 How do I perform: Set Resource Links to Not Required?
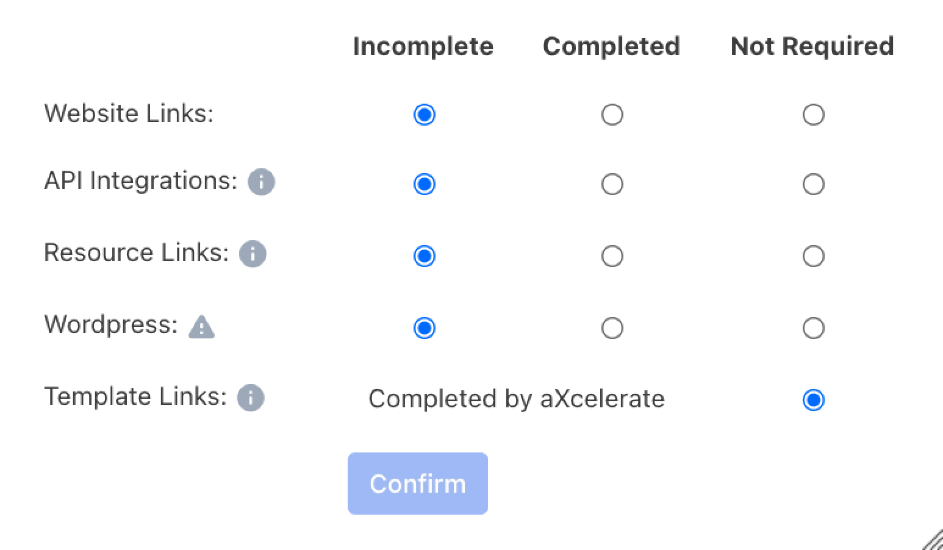[813, 256]
